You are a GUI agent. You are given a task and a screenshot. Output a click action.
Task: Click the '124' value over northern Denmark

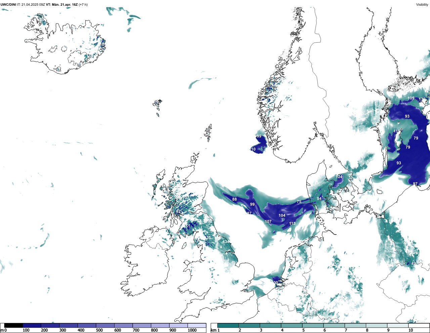pos(339,177)
